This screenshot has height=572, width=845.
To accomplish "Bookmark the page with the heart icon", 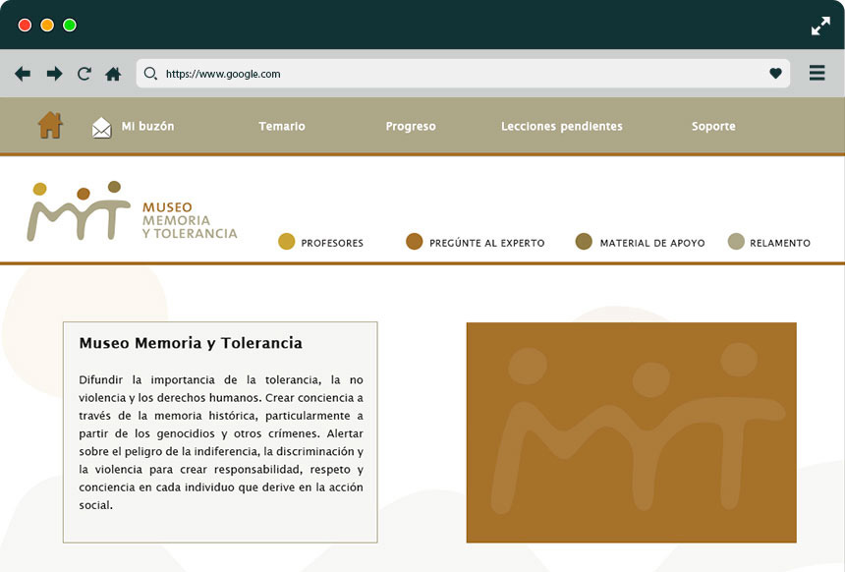I will [775, 74].
